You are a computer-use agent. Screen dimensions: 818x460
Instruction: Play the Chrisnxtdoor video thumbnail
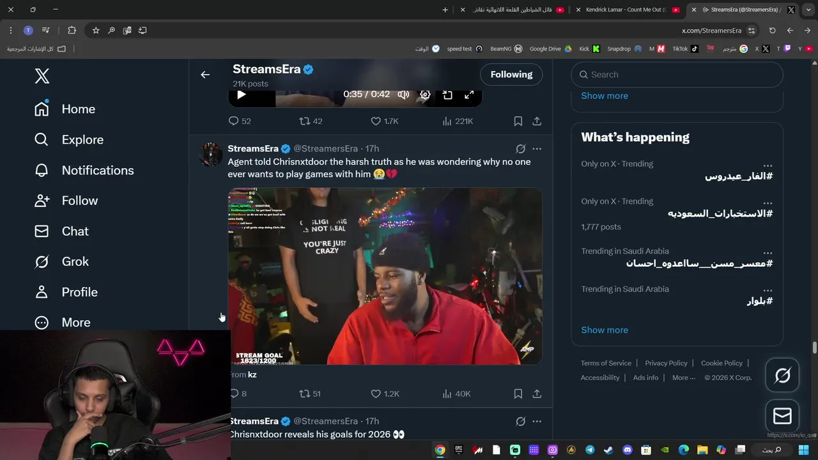pos(385,276)
